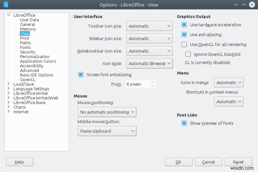
Task: Check Use OpenGL for all rendering
Action: (184, 44)
